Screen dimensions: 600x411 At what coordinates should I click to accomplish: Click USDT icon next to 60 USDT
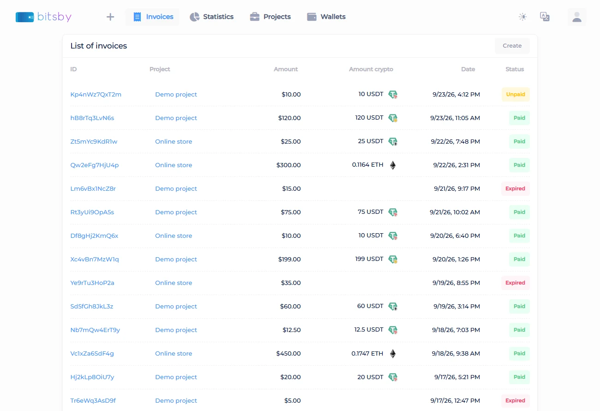click(x=393, y=307)
